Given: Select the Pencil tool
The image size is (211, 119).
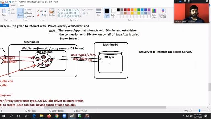Looking at the screenshot, I should pos(38,11).
